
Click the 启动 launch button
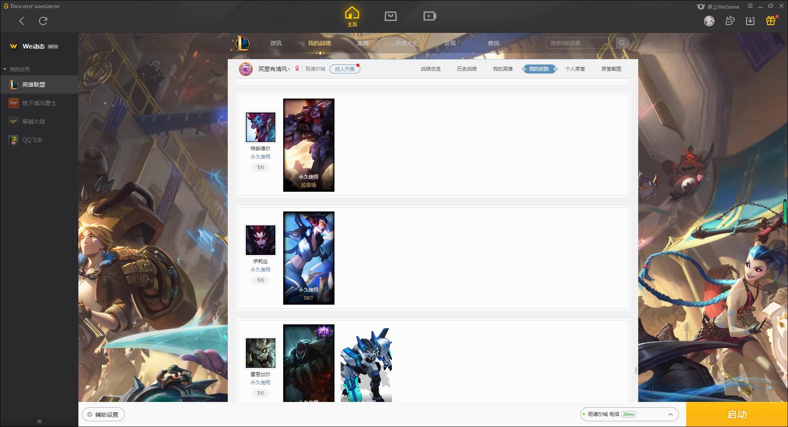(x=737, y=415)
